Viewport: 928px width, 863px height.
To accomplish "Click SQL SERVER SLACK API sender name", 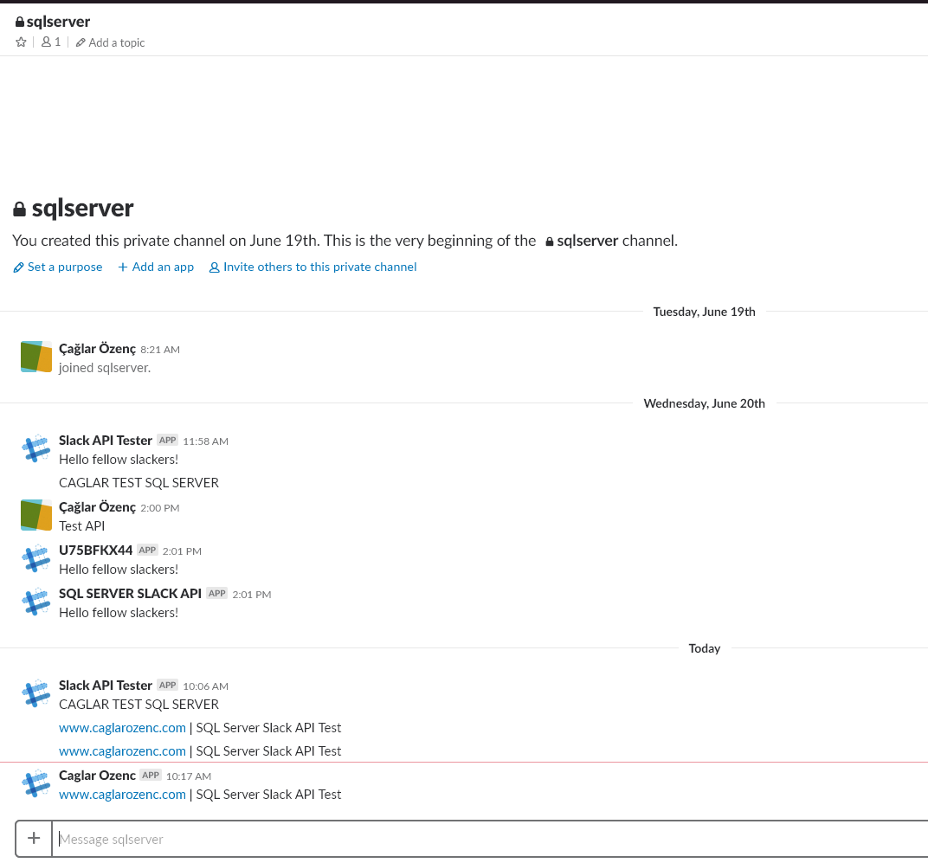I will 130,594.
